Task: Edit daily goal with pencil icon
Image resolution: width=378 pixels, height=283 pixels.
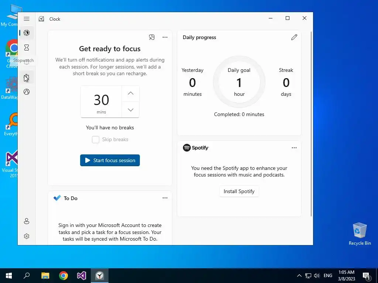Action: (x=294, y=37)
